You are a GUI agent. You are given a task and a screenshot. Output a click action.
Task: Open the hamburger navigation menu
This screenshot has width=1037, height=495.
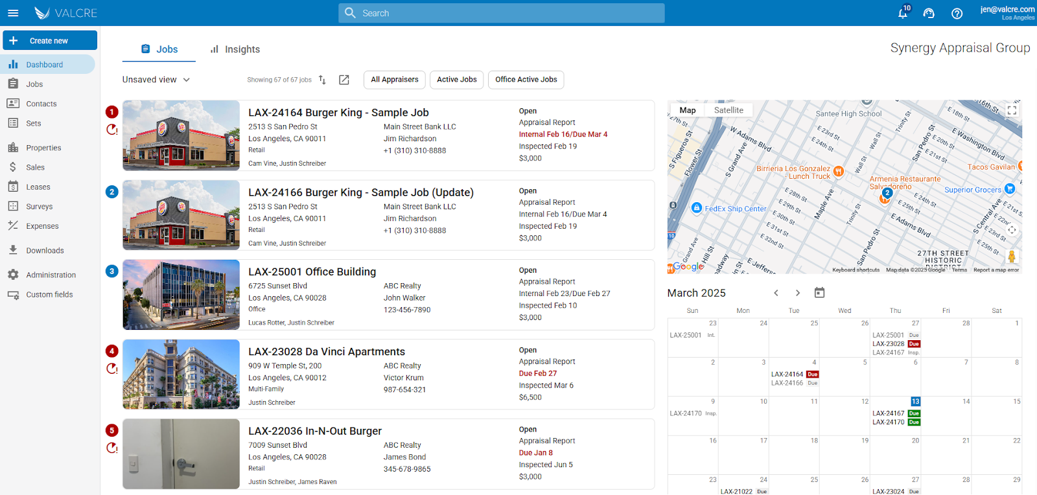tap(13, 13)
